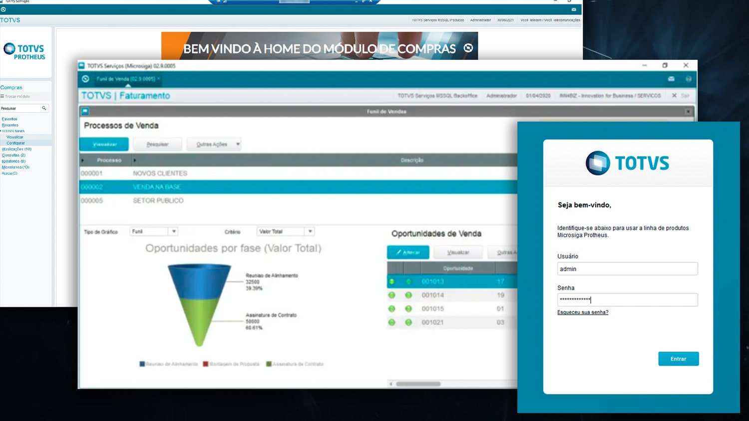Screen dimensions: 749x421
Task: Click red Montagem de Proposta legend swatch
Action: (206, 364)
